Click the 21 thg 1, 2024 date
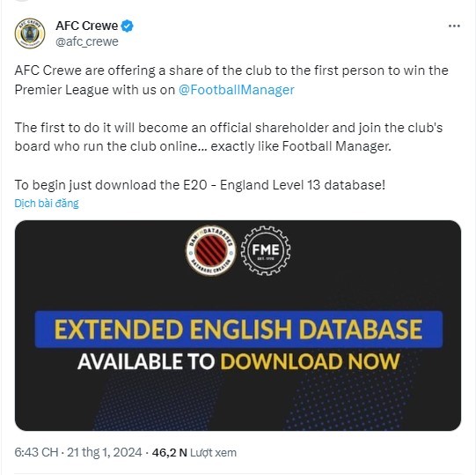Screen dimensions: 476x475 click(105, 452)
